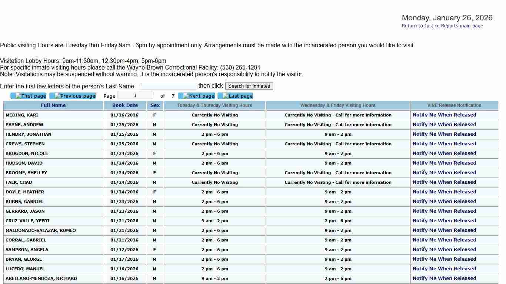Click Notify Me When Released for LUCERO, MANUEL

(444, 269)
